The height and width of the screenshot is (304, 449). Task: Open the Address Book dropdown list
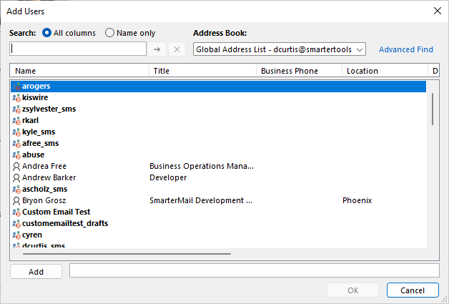tap(280, 49)
